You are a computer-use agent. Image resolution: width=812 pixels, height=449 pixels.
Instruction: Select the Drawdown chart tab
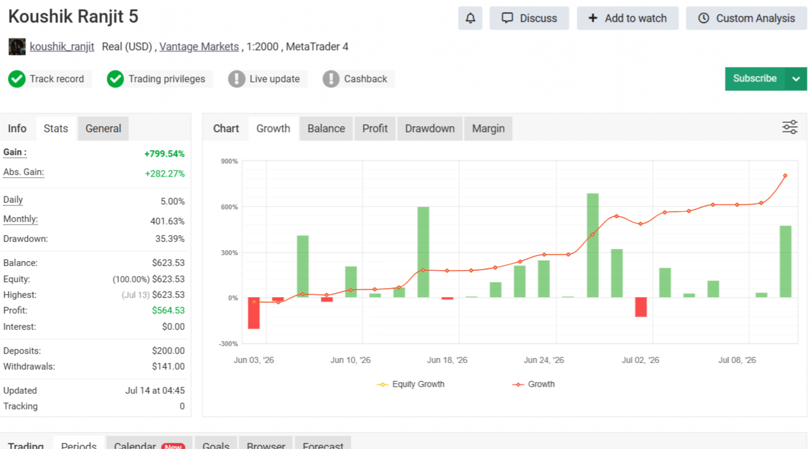coord(430,128)
